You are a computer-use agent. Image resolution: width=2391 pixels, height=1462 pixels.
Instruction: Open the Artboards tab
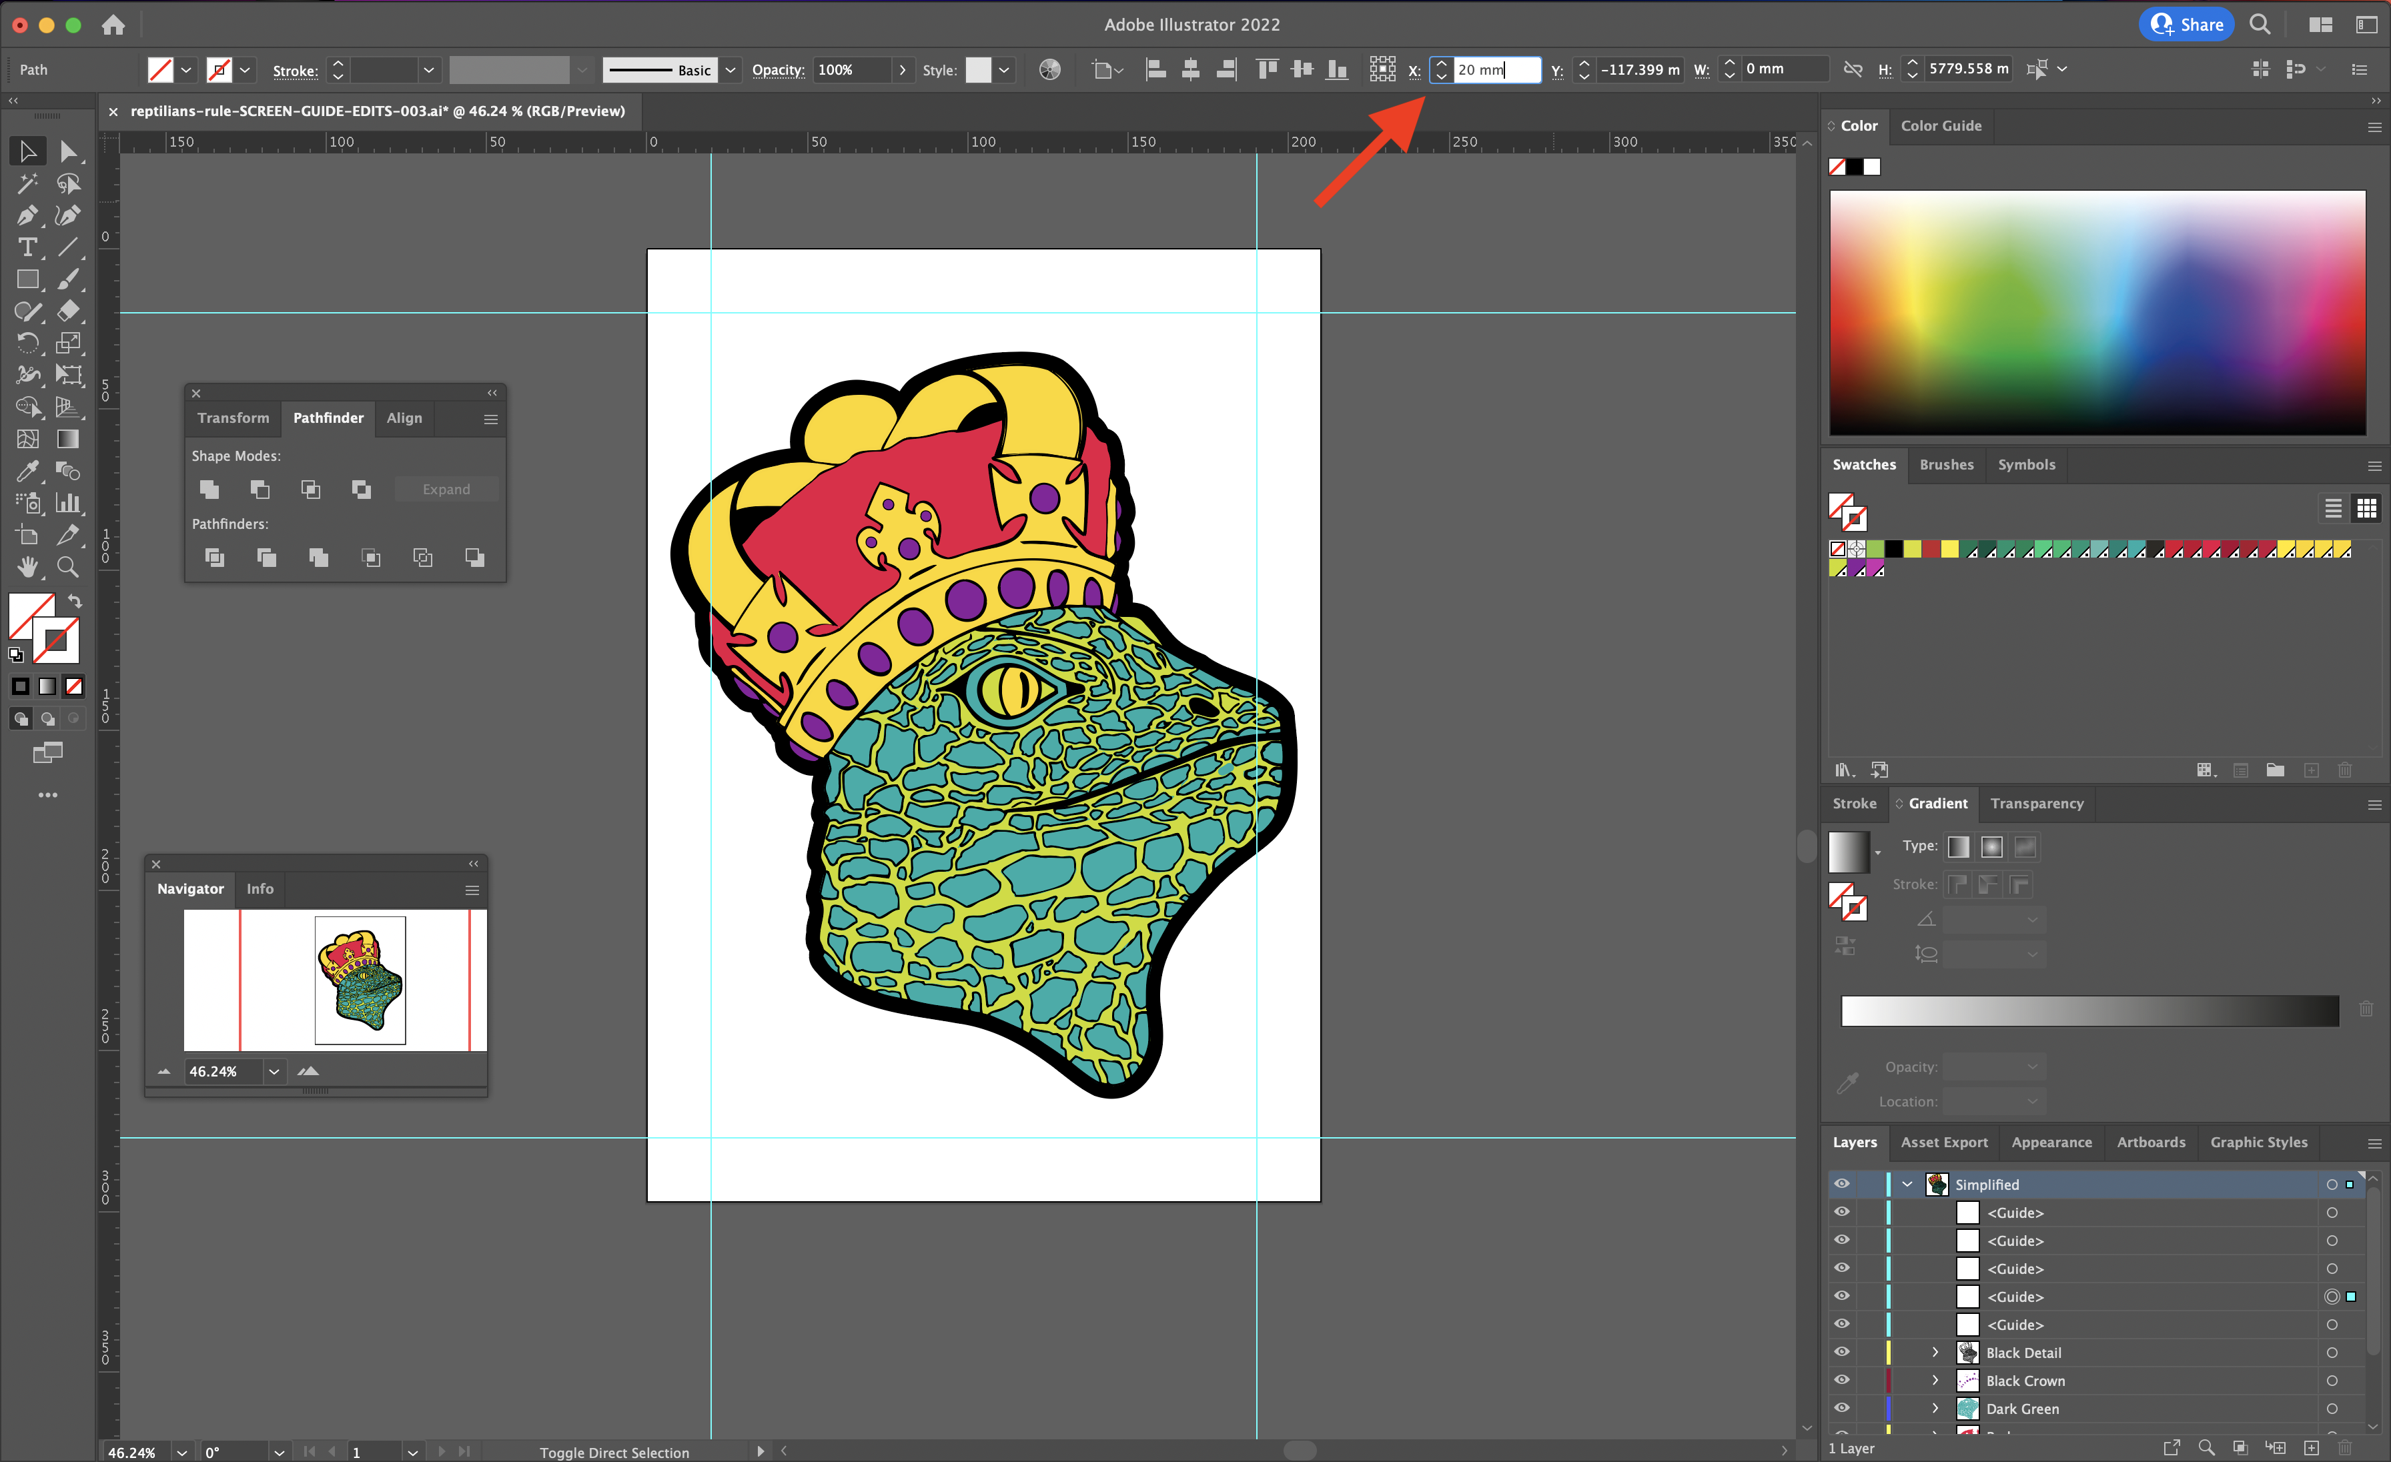click(2150, 1142)
